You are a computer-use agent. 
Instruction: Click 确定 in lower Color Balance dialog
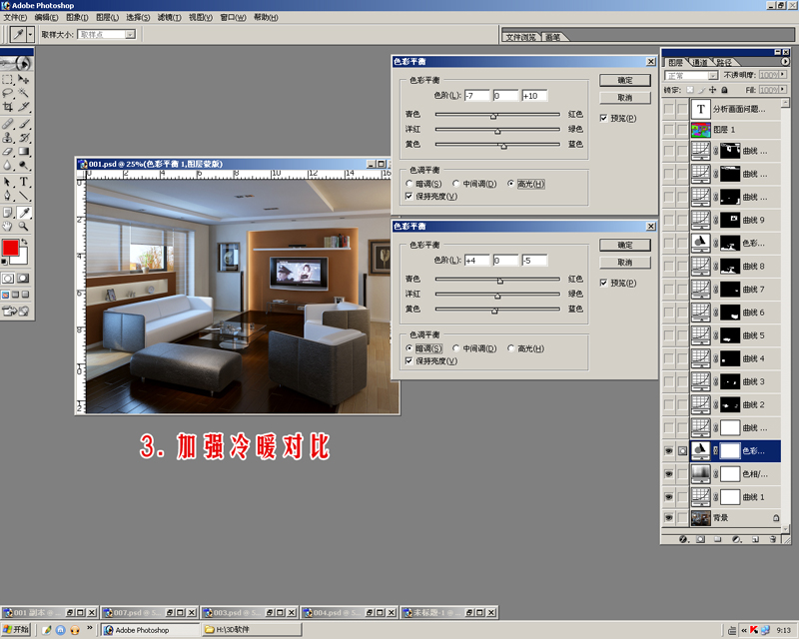[625, 245]
